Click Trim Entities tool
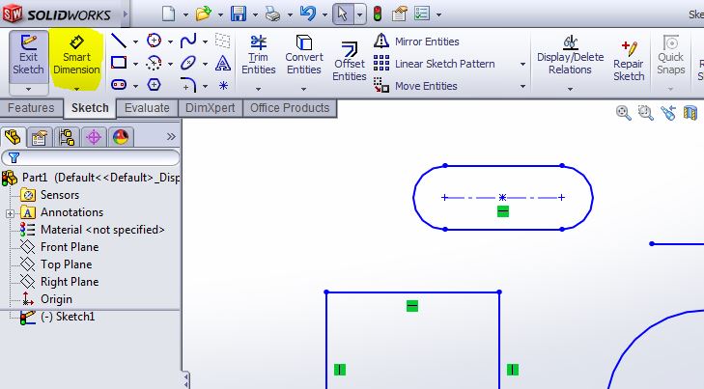 (x=258, y=55)
